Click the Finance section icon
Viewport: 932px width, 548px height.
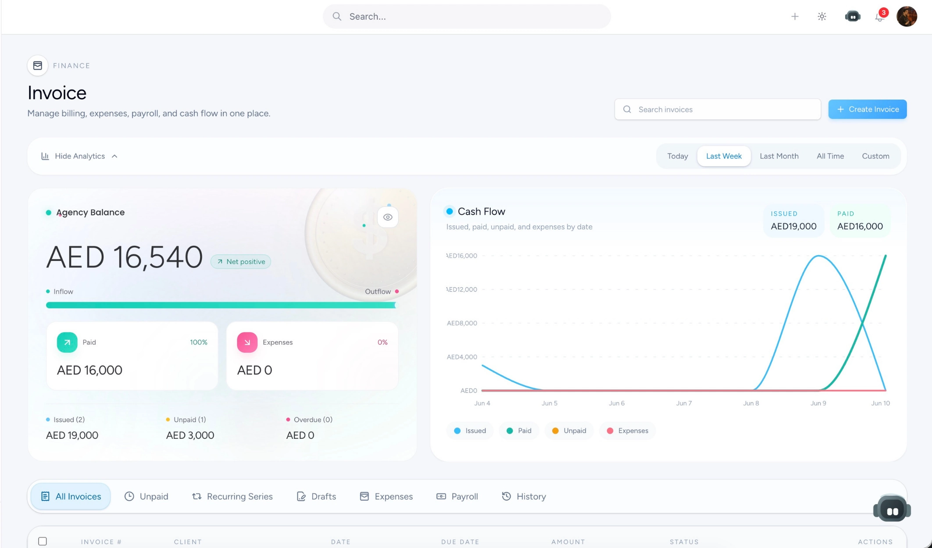pyautogui.click(x=38, y=65)
